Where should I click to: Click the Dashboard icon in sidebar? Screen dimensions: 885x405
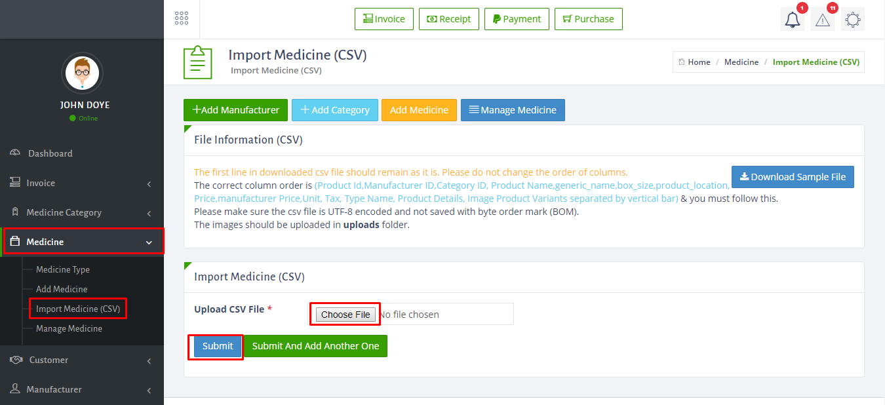[x=15, y=153]
